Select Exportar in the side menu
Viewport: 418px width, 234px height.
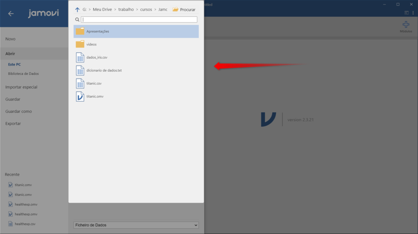click(13, 124)
